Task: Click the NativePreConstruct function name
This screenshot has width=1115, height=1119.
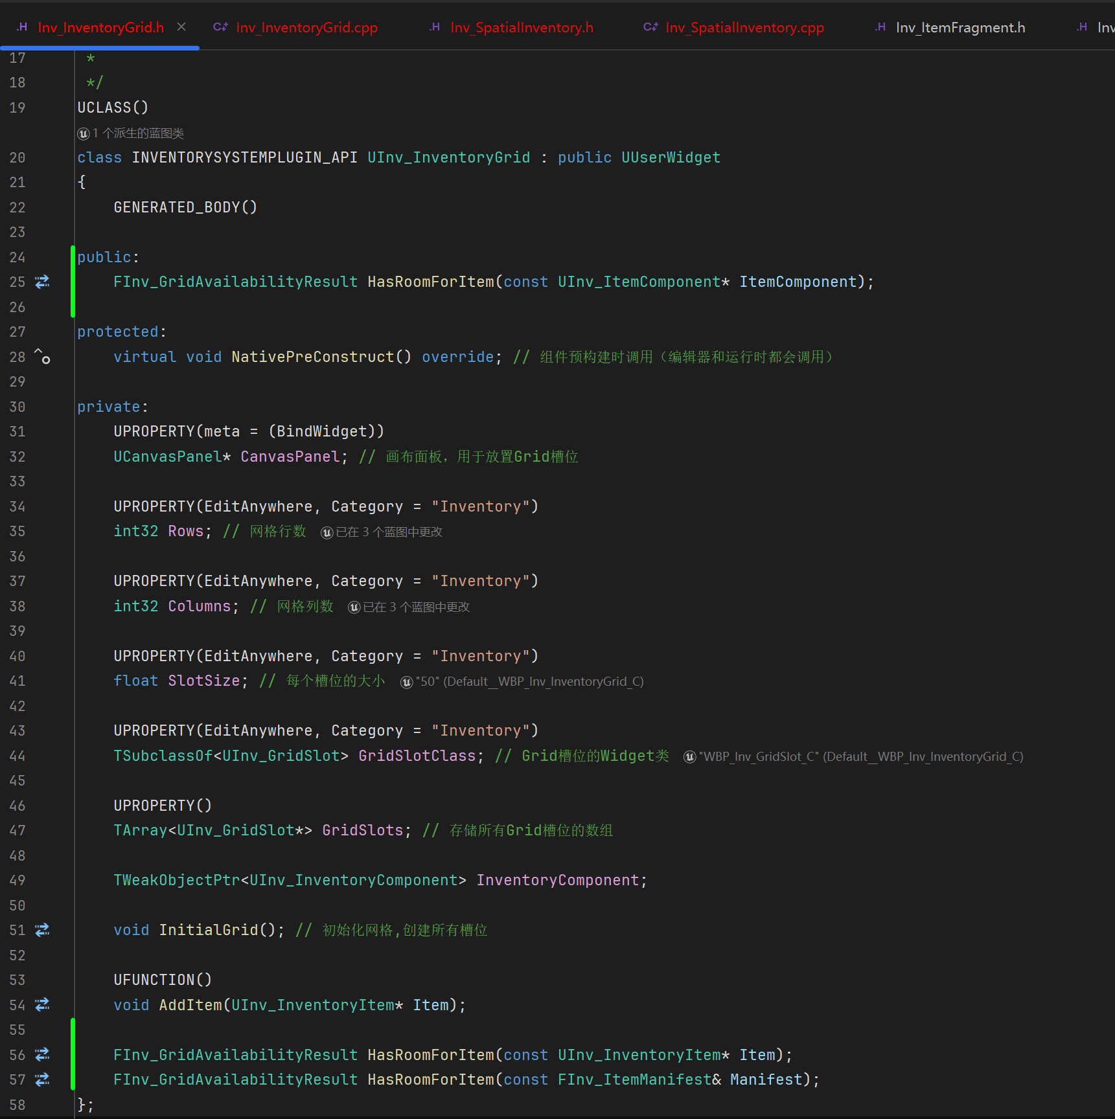Action: tap(312, 357)
